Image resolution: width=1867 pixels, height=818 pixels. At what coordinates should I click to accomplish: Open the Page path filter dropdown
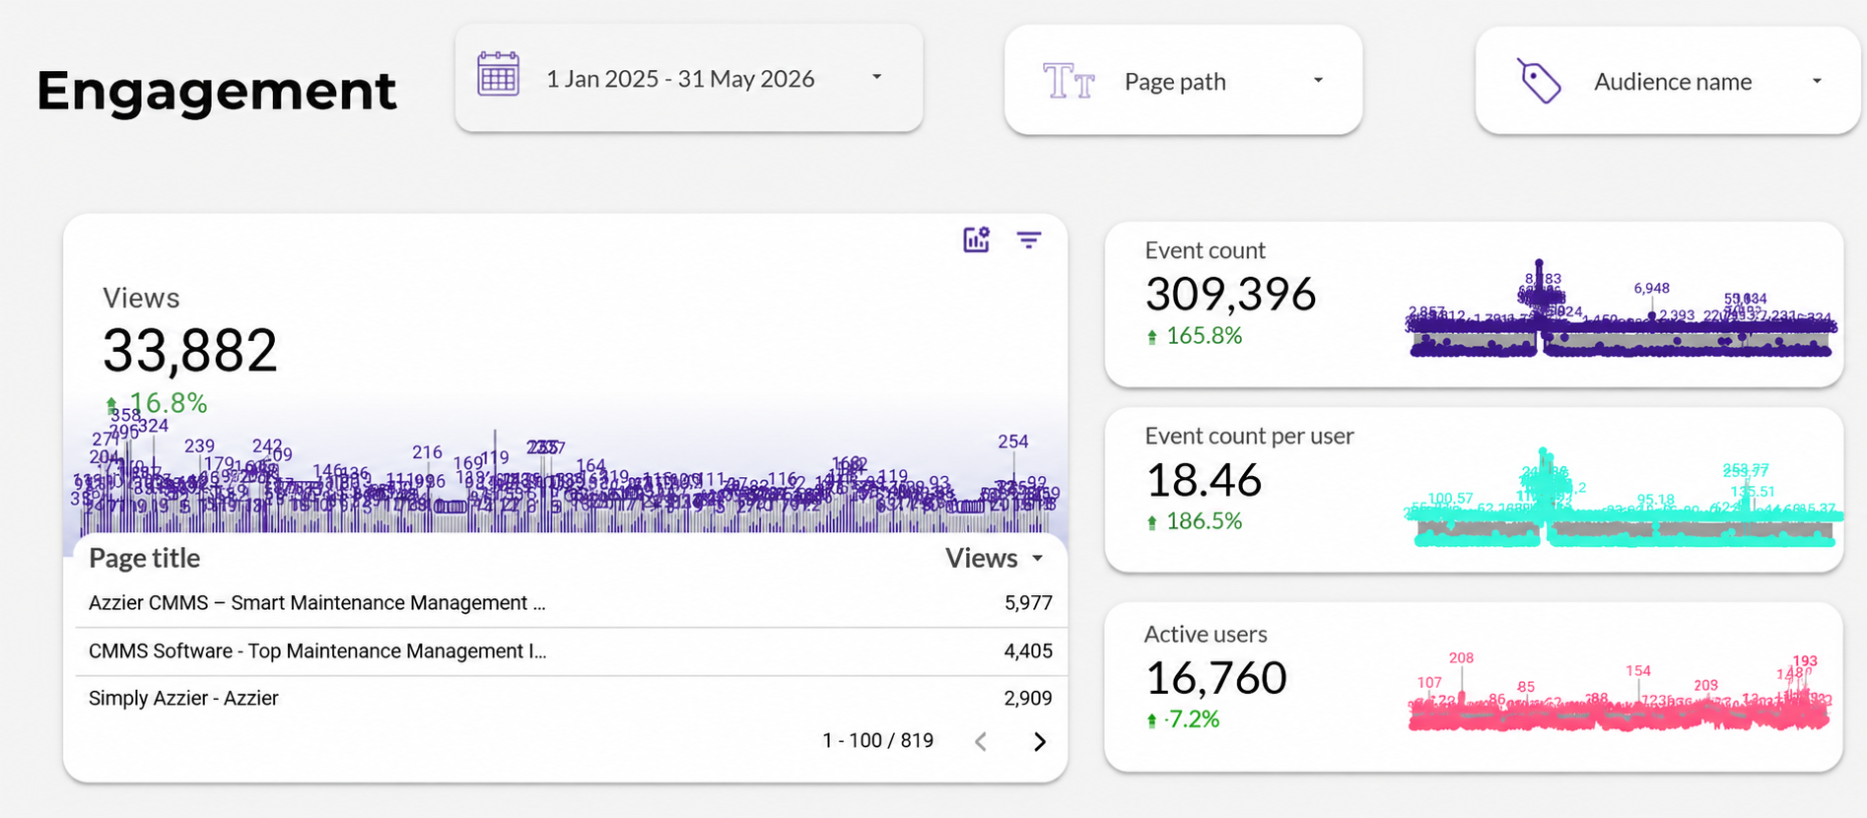click(1183, 81)
